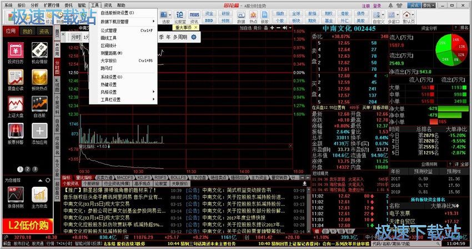
Task: Expand the 默认页 home dropdown arrow
Action: point(413,14)
